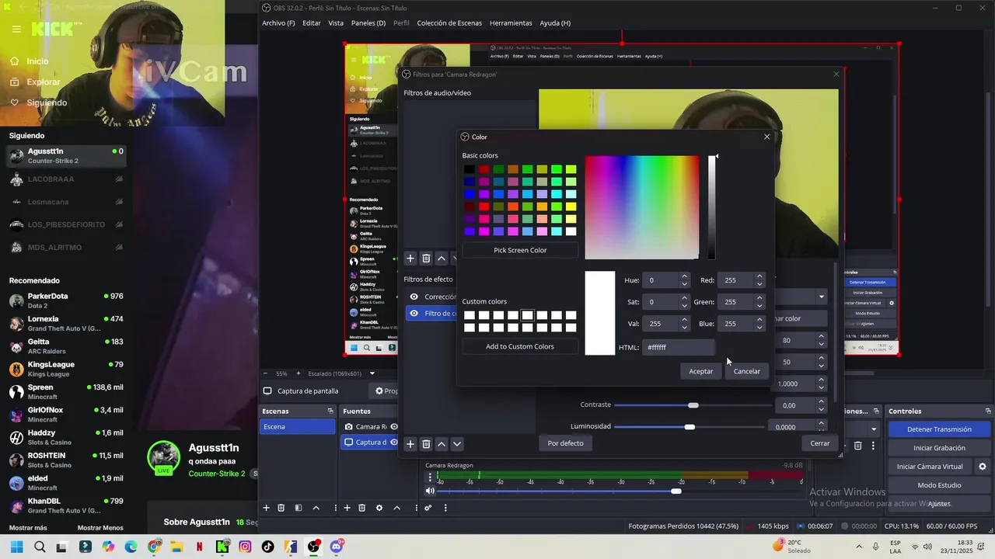Viewport: 995px width, 559px height.
Task: Open scene filters icon in Escenas toolbar
Action: click(x=298, y=508)
